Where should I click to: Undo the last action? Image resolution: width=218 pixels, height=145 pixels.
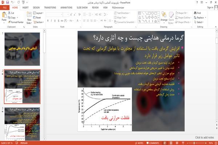coord(12,3)
